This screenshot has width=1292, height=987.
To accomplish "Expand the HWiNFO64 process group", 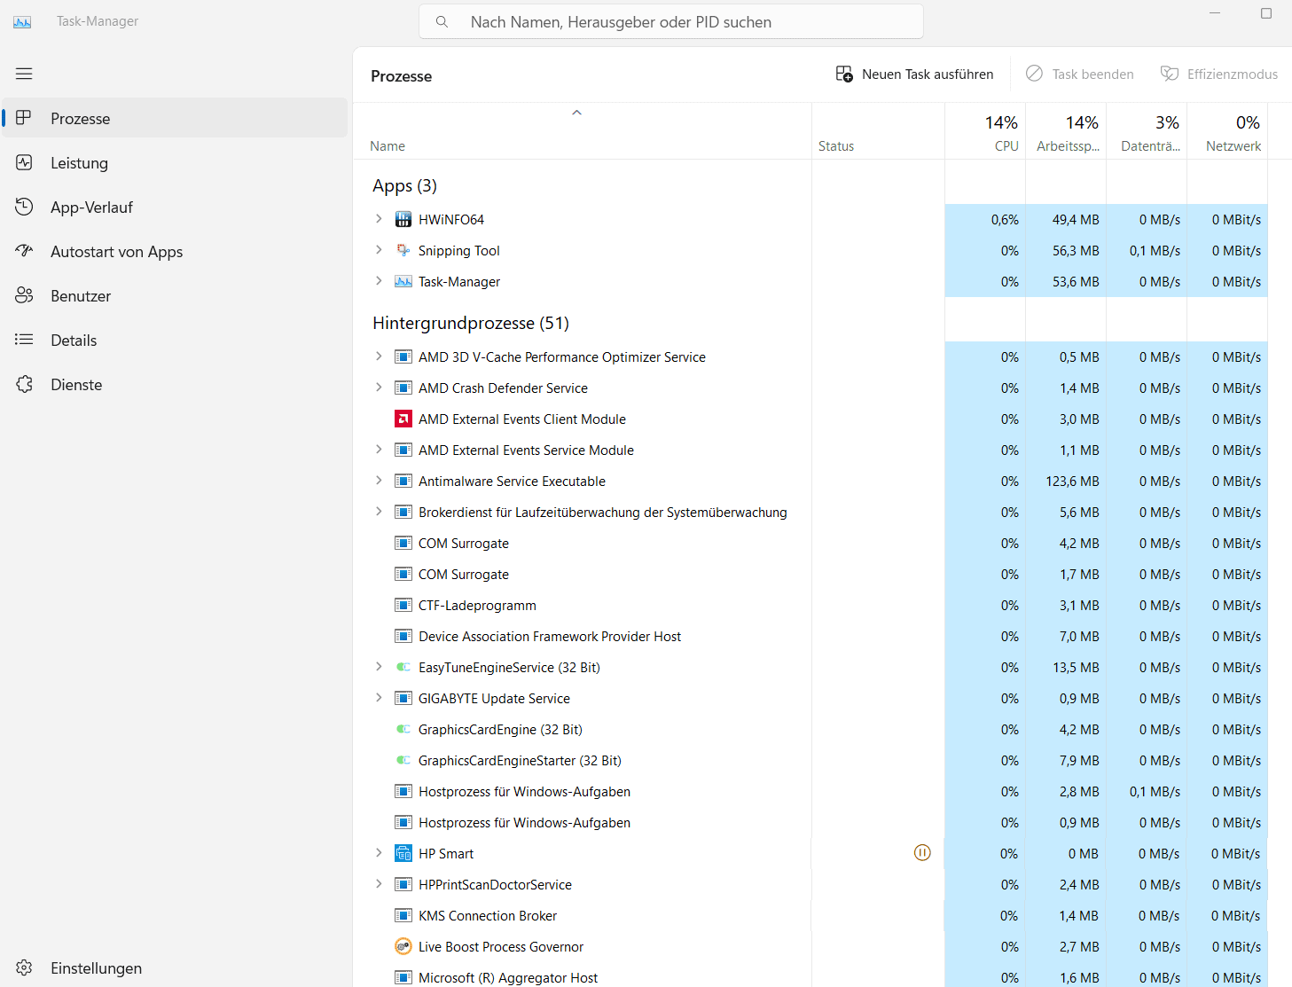I will tap(379, 218).
